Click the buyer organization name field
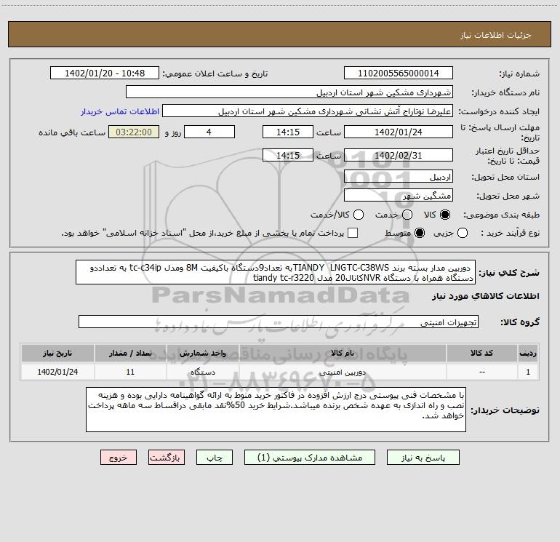The height and width of the screenshot is (542, 560). click(289, 92)
